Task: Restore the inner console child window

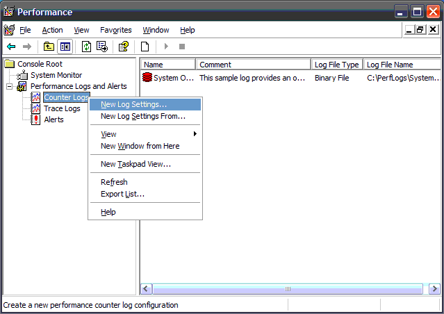Action: pos(420,29)
